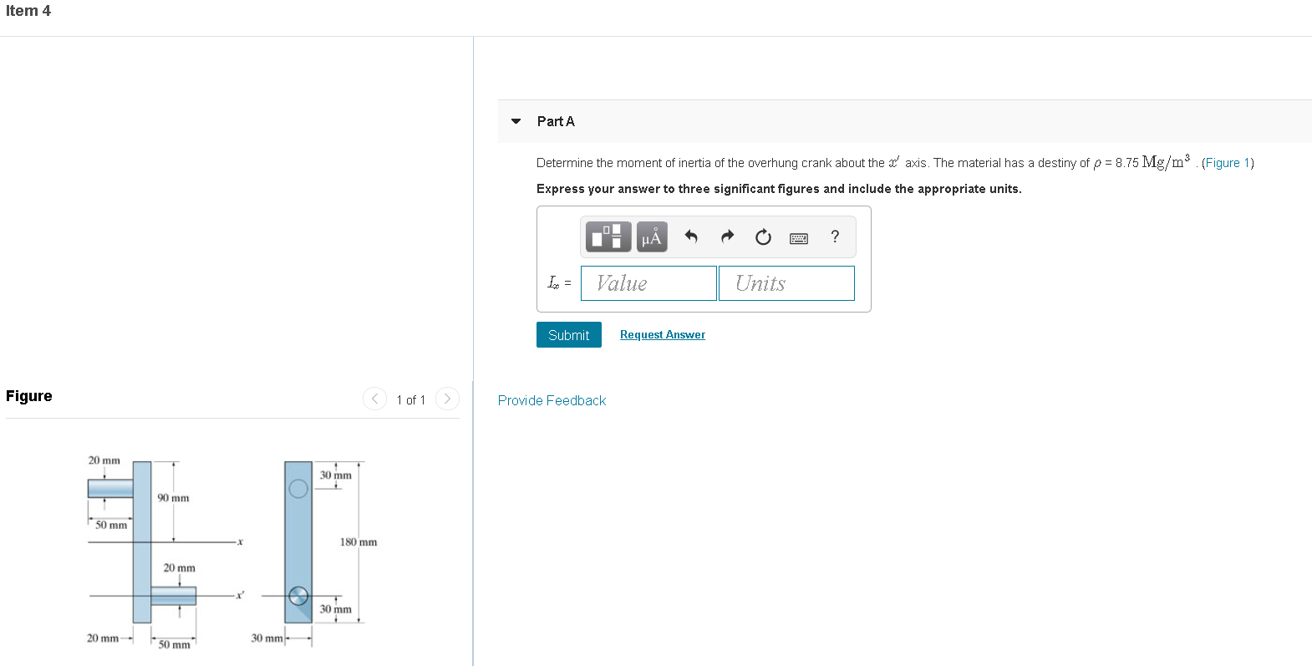This screenshot has height=666, width=1312.
Task: Open the keyboard shortcuts icon
Action: pyautogui.click(x=799, y=237)
